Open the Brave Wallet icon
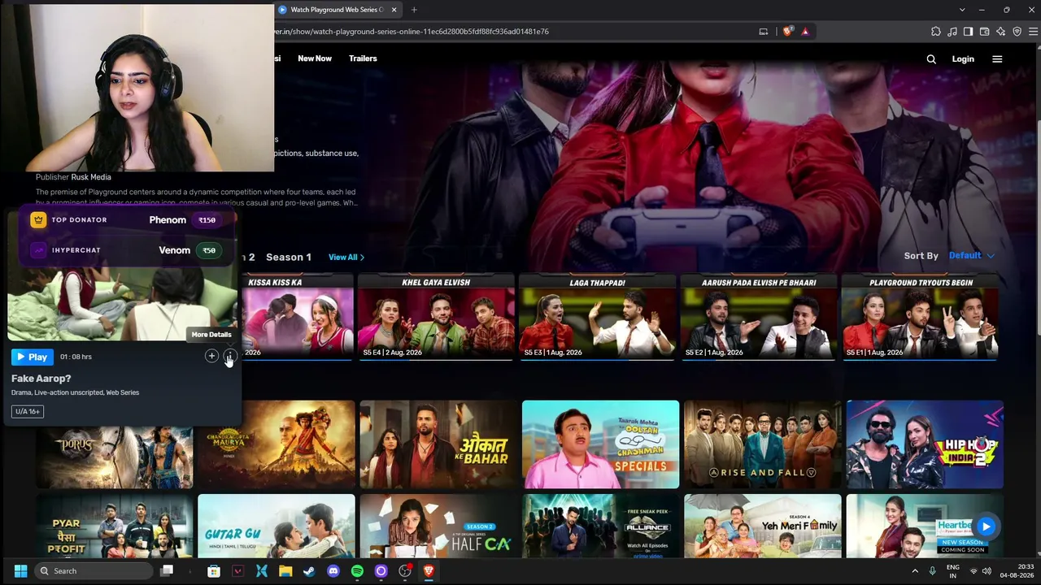The width and height of the screenshot is (1041, 585). [984, 32]
